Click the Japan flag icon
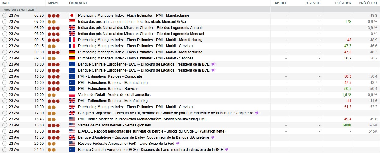 (x=72, y=16)
